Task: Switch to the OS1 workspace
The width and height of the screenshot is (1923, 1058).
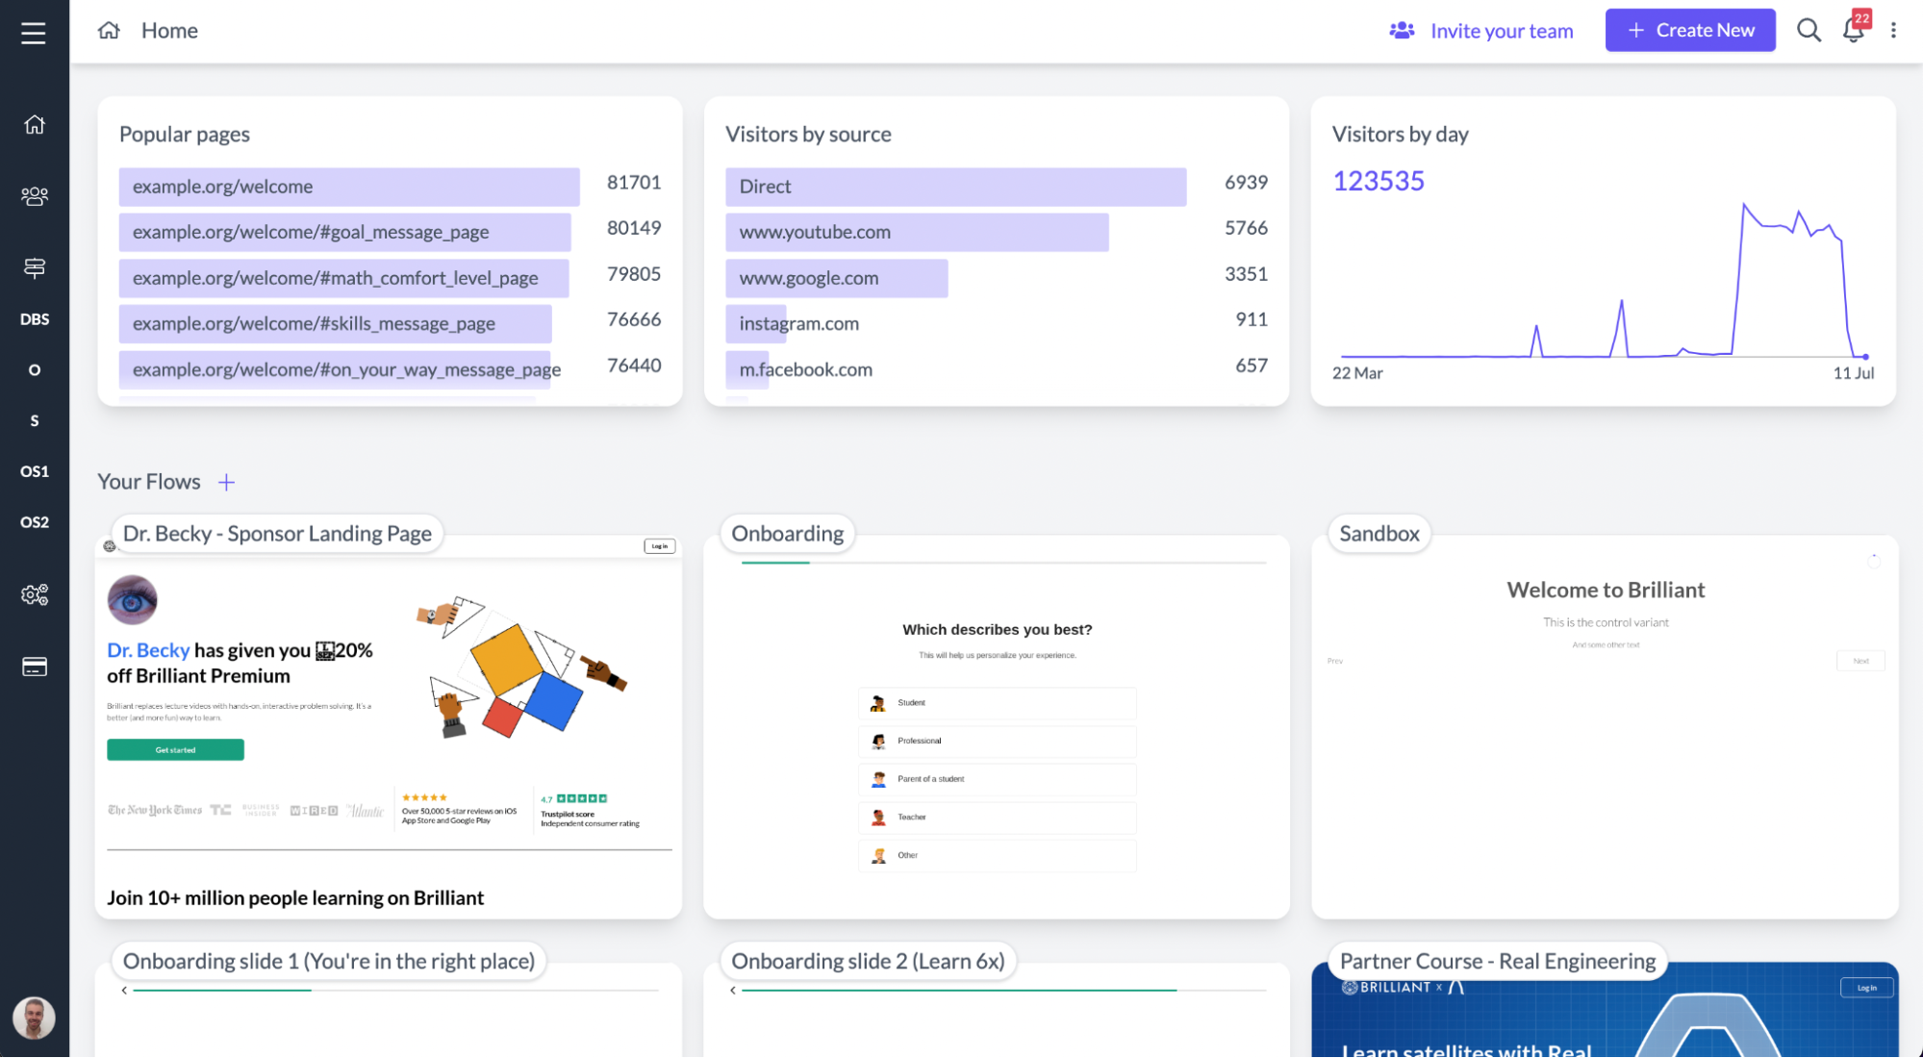Action: [35, 471]
